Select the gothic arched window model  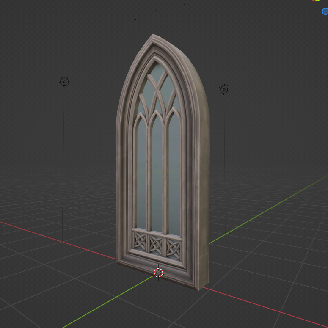[x=163, y=163]
